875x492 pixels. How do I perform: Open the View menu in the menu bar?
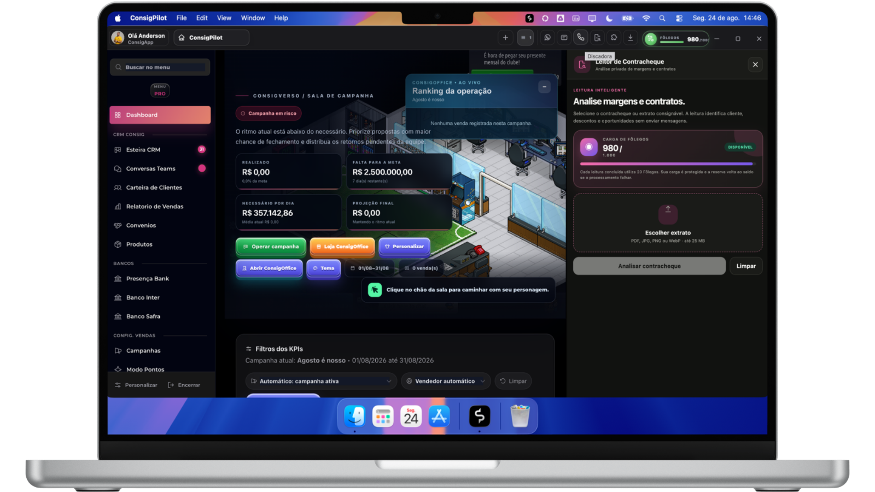point(224,18)
